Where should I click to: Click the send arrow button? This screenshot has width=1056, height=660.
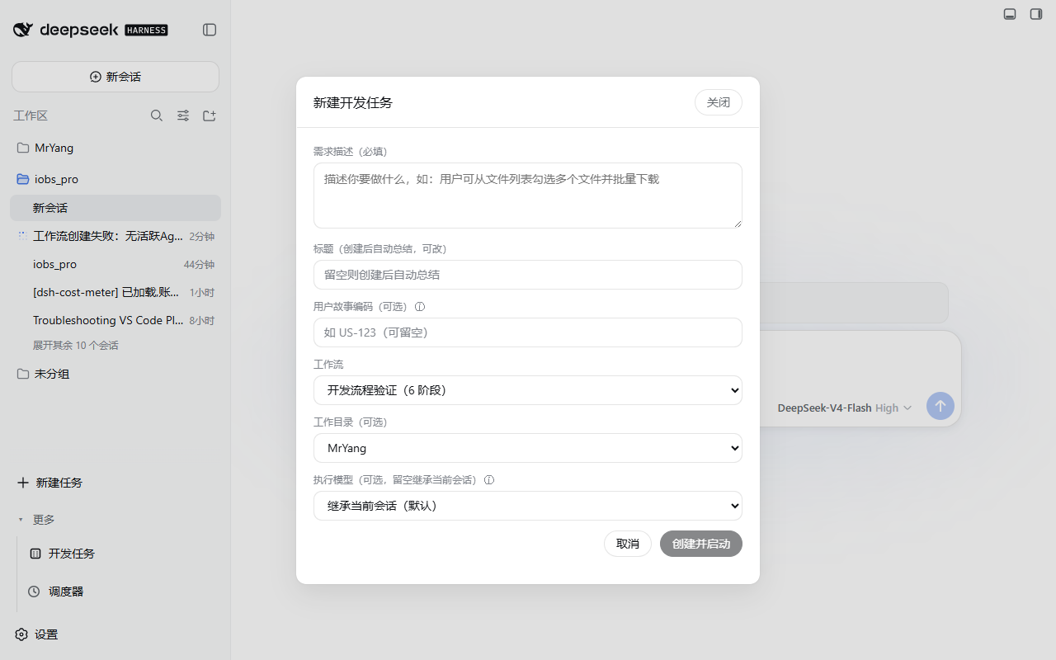tap(940, 406)
